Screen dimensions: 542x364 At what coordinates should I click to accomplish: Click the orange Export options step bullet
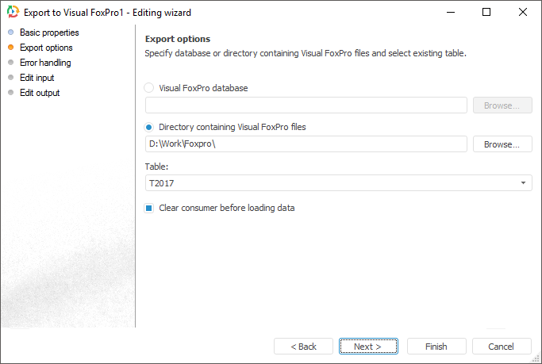(10, 48)
